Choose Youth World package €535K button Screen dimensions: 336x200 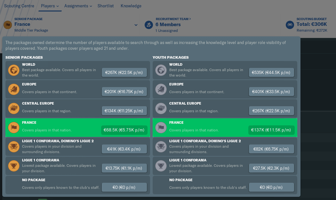[271, 72]
